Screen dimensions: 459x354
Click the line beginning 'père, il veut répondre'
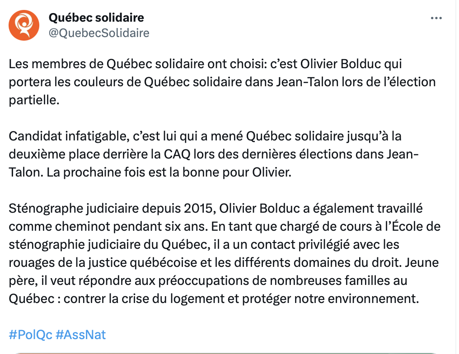208,280
